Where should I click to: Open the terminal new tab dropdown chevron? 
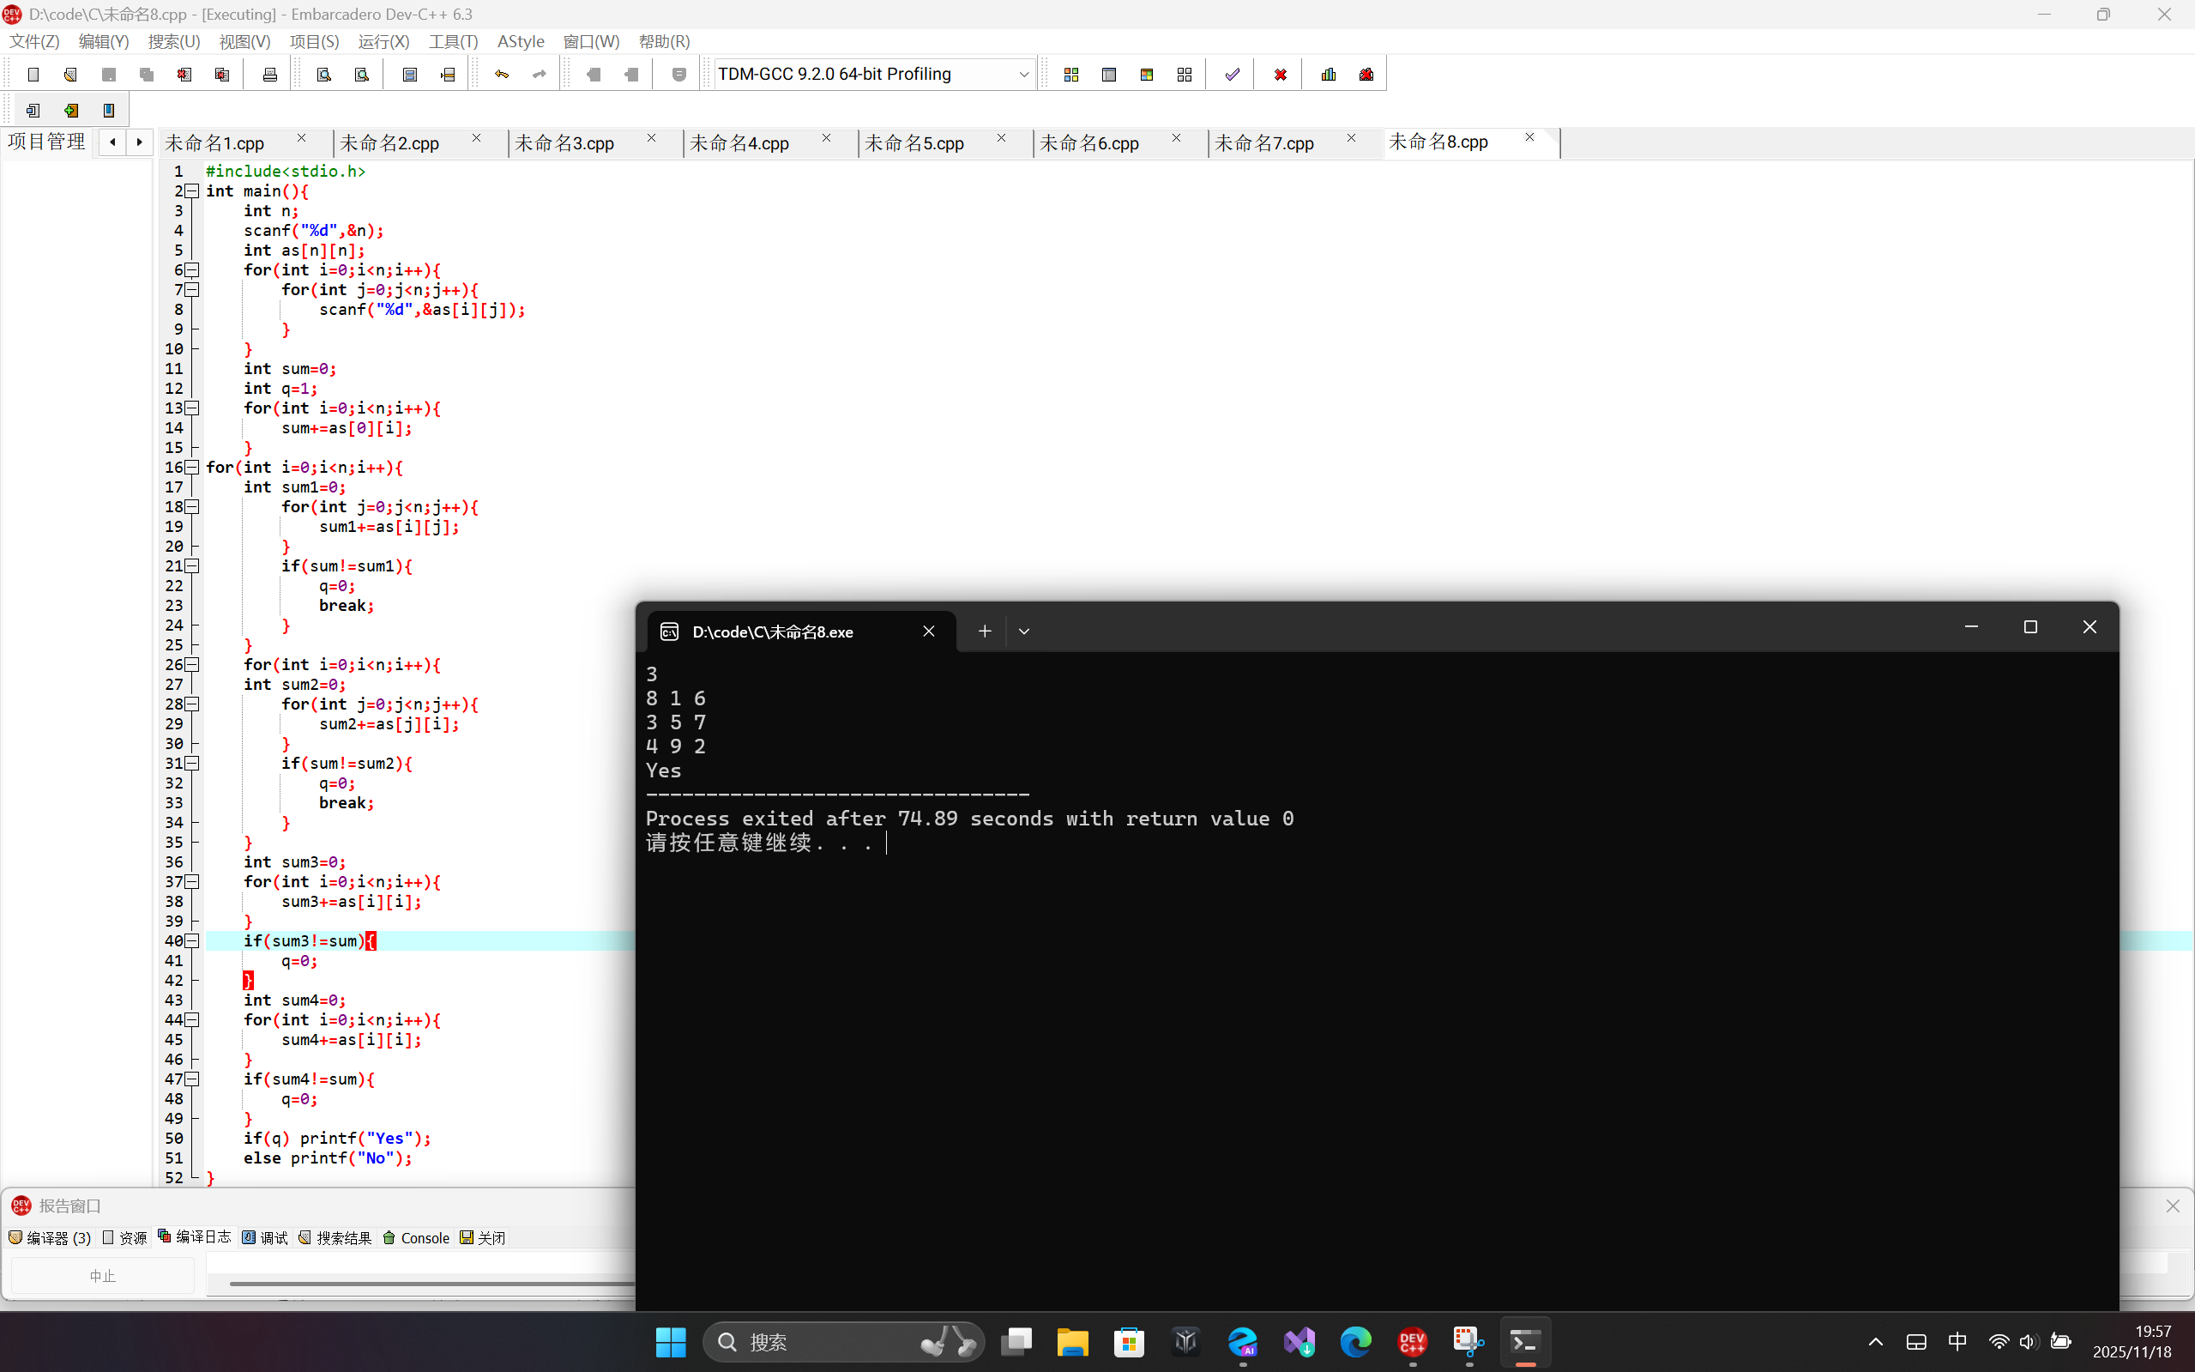(1024, 632)
